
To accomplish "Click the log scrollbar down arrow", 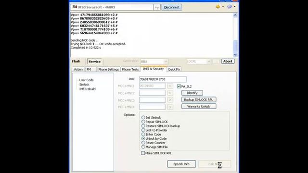I will coord(235,55).
